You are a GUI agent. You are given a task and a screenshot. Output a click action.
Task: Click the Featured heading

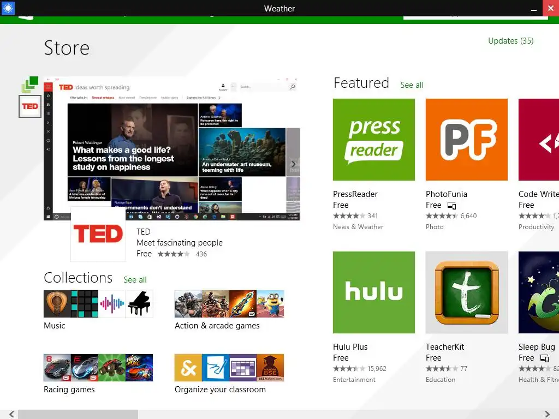coord(361,83)
